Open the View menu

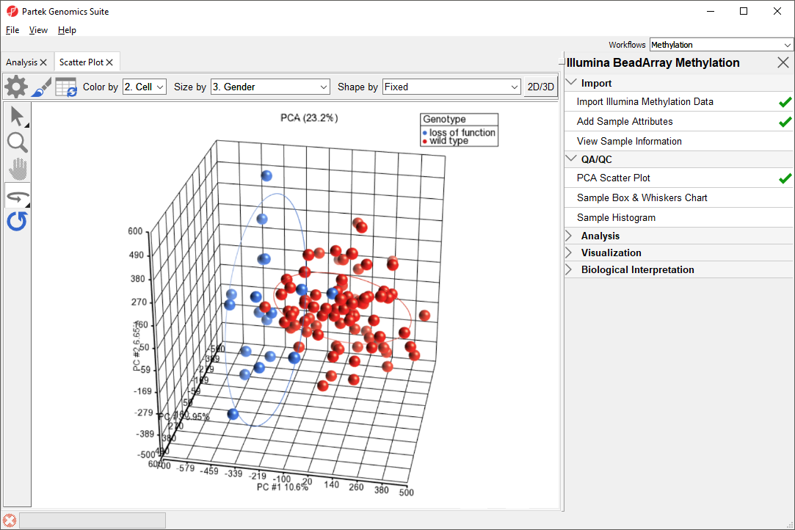click(x=38, y=30)
